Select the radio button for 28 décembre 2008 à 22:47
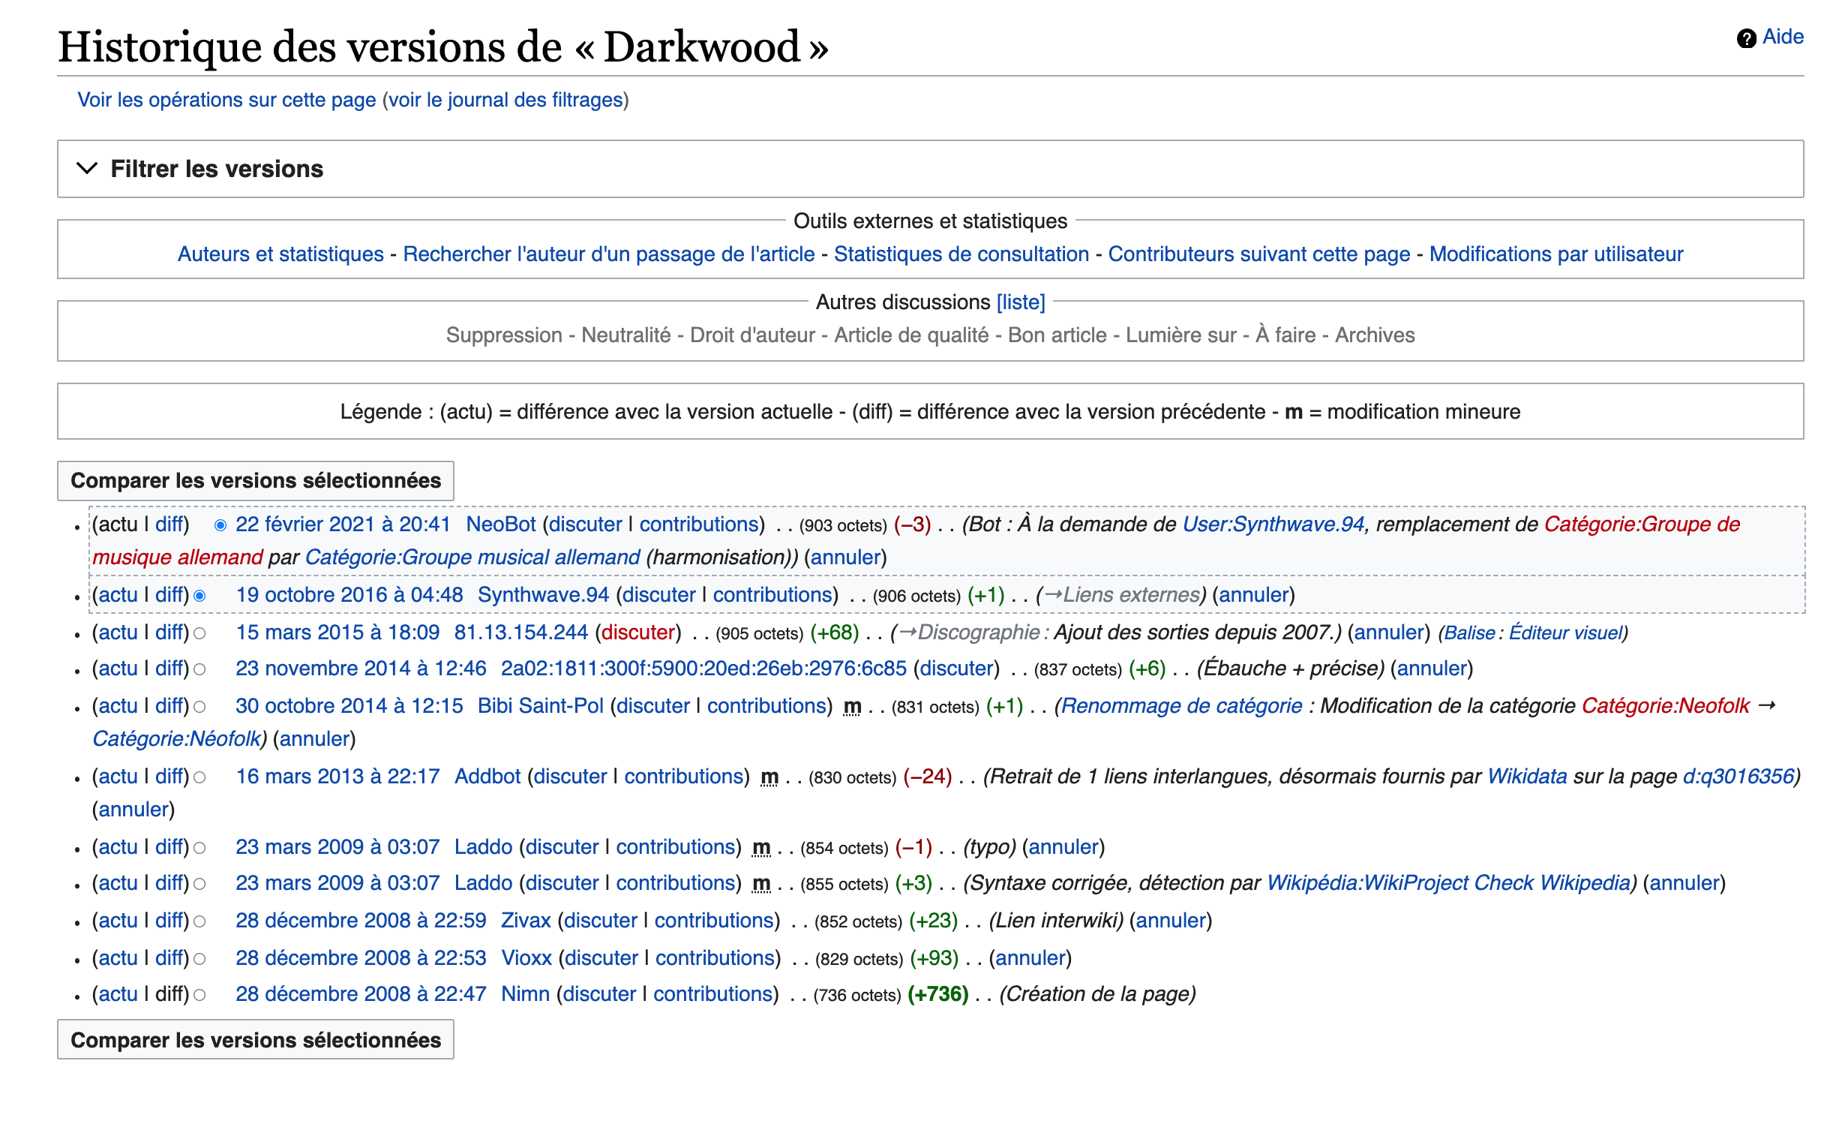The height and width of the screenshot is (1124, 1830). pyautogui.click(x=199, y=995)
